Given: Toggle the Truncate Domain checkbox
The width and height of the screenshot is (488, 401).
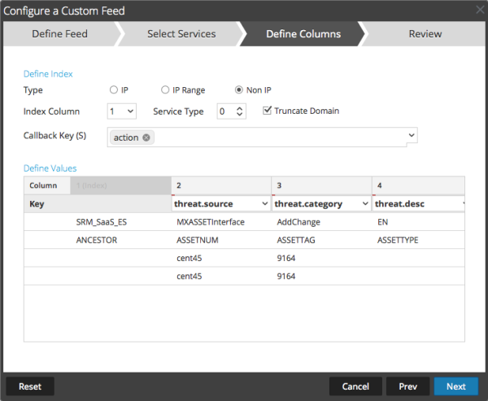Looking at the screenshot, I should (x=268, y=111).
